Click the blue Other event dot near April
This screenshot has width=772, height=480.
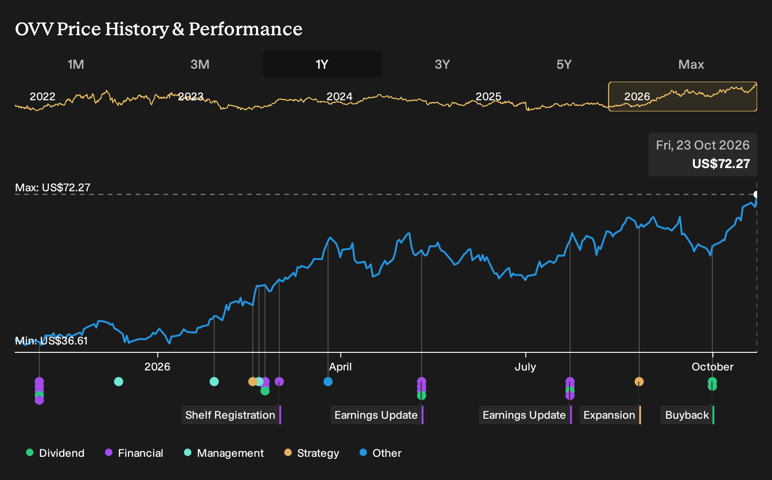[328, 382]
